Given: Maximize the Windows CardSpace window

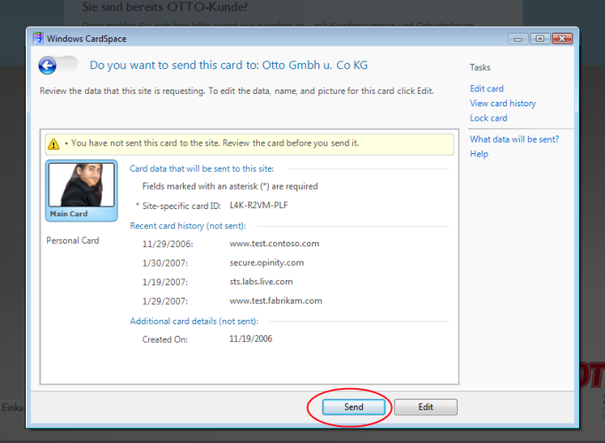Looking at the screenshot, I should 539,38.
